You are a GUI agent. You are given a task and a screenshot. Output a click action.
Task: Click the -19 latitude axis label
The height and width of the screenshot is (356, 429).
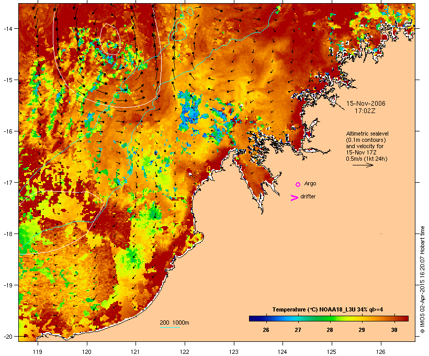(7, 285)
